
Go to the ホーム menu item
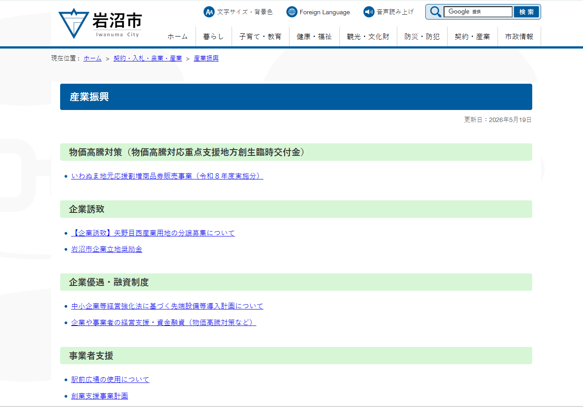pos(178,37)
